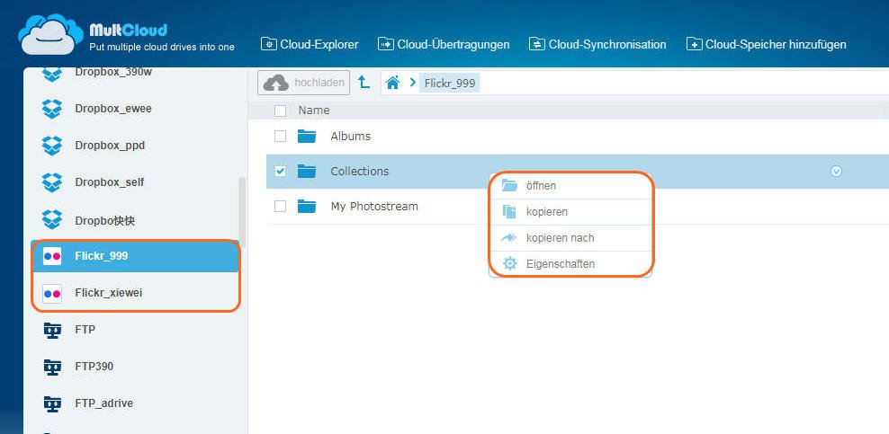Click the Dropbox icon beside Dropbox_ppd
This screenshot has height=434, width=889.
pyautogui.click(x=52, y=146)
